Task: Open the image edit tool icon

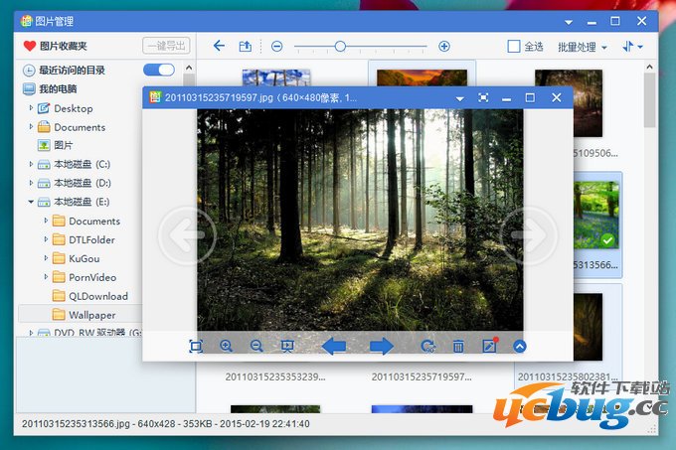Action: (488, 346)
